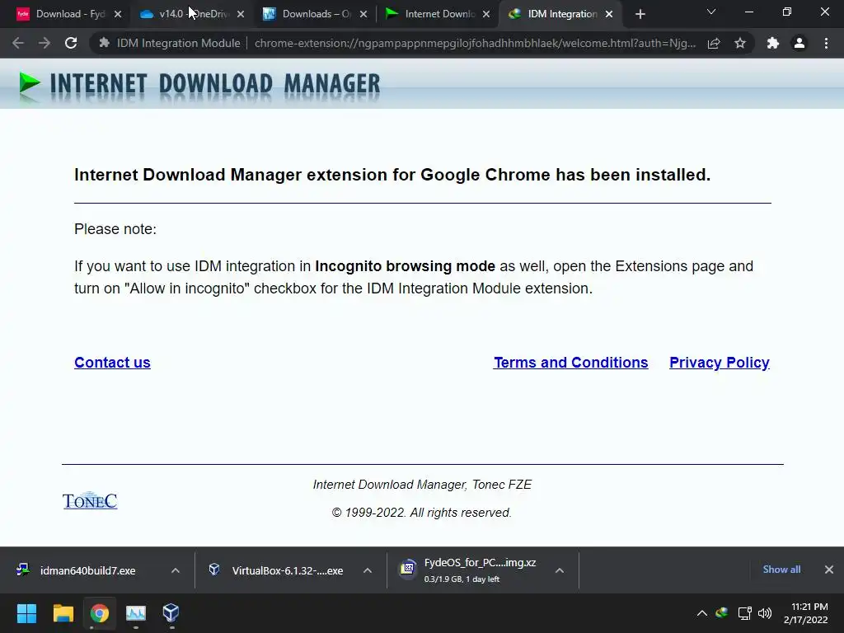Open the Windows Start menu
This screenshot has width=844, height=633.
pos(26,613)
